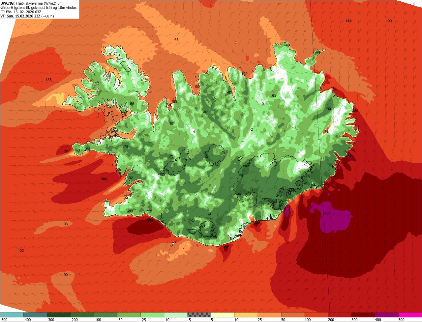Click the heat flux value '454' in the purple area
422x322 pixels.
pyautogui.click(x=327, y=214)
